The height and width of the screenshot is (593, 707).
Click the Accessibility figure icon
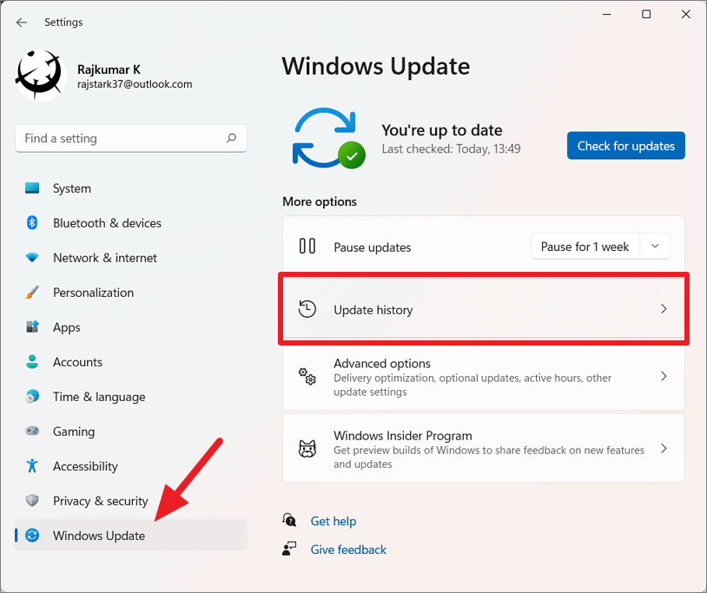[32, 465]
